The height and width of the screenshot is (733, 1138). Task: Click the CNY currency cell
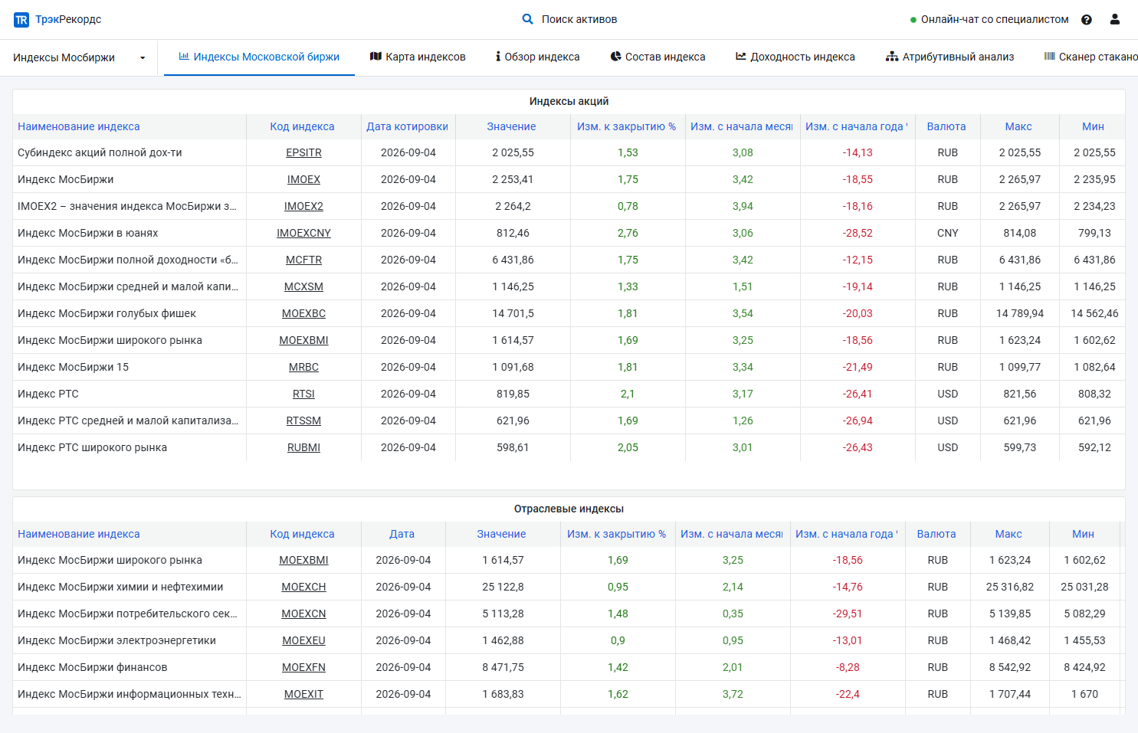947,233
